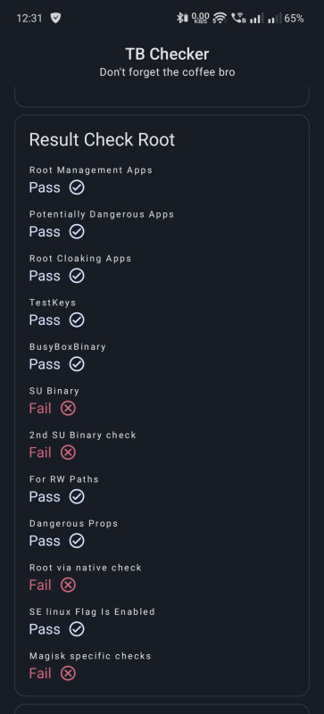
Task: Tap the TestKeys pass checkmark icon
Action: point(77,320)
